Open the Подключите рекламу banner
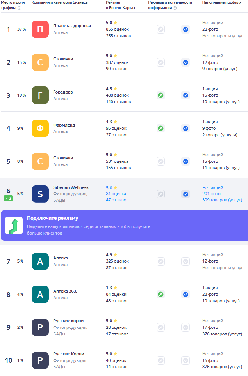Image resolution: width=248 pixels, height=376 pixels. (125, 226)
